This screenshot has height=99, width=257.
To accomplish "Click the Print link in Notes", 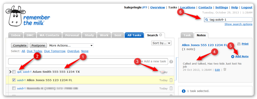I will 245,44.
